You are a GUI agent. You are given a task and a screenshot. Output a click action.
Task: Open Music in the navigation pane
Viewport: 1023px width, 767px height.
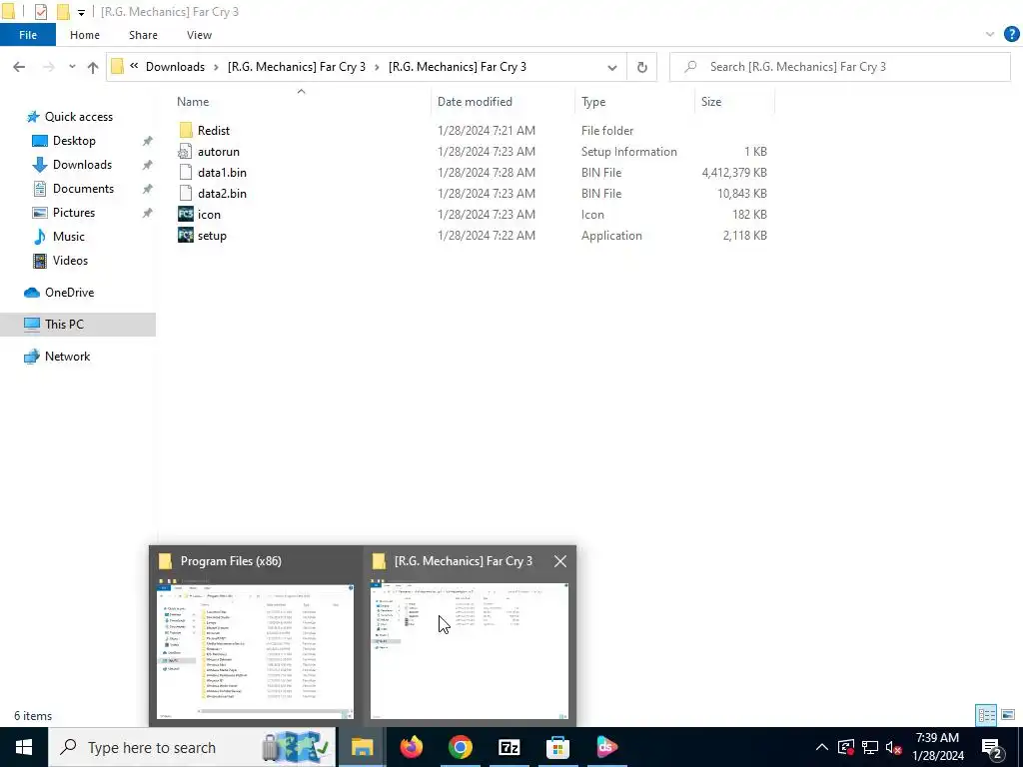tap(69, 237)
